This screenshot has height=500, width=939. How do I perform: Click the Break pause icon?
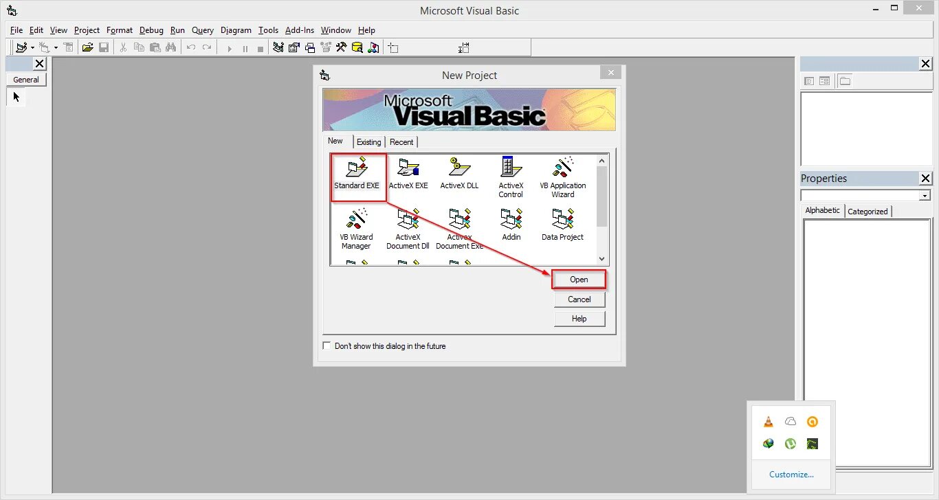pos(245,48)
